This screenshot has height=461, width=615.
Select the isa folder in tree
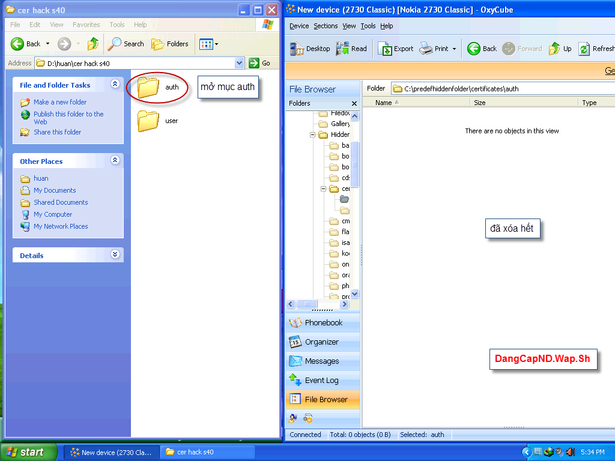pyautogui.click(x=340, y=243)
